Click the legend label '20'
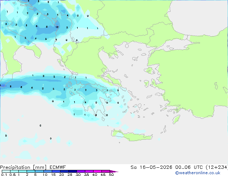The width and height of the screenshot is (228, 176). (x=61, y=175)
